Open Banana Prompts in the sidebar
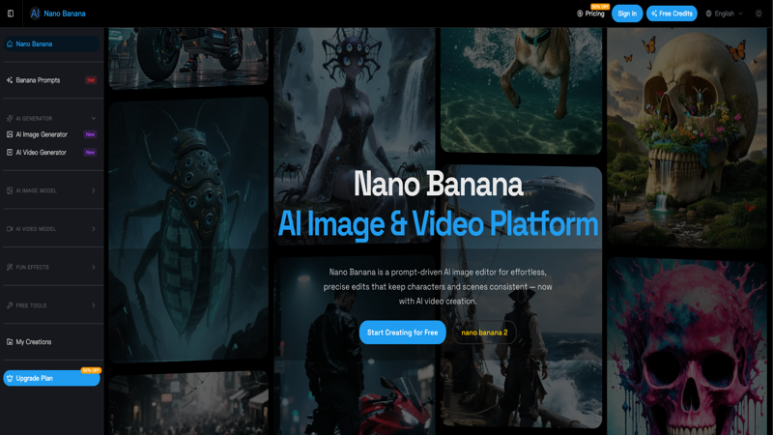This screenshot has width=773, height=435. pyautogui.click(x=52, y=80)
